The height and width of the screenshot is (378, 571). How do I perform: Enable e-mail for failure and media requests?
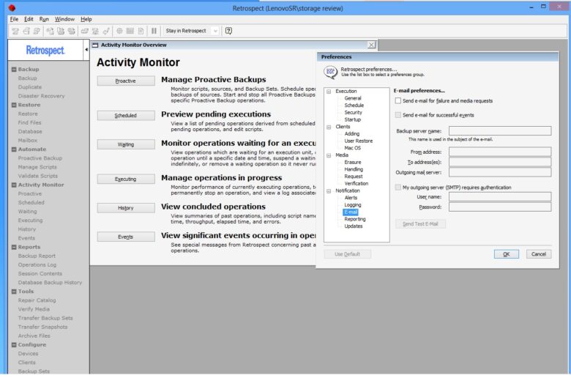[x=398, y=100]
